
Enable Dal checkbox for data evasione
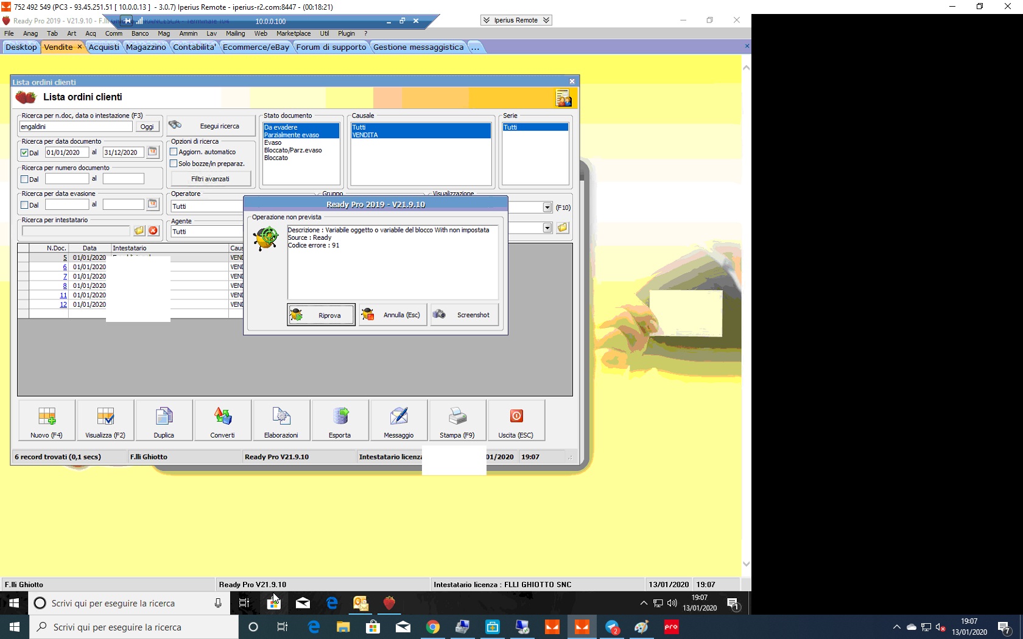[24, 205]
